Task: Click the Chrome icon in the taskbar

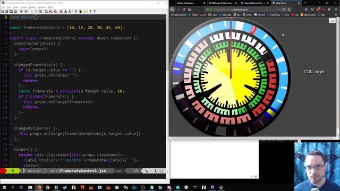Action: [47, 187]
